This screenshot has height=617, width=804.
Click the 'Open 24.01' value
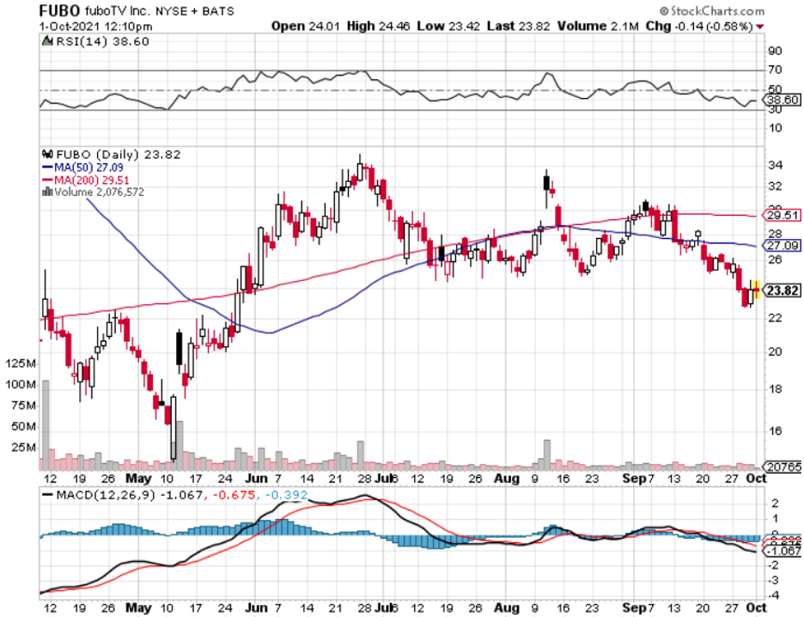[306, 26]
